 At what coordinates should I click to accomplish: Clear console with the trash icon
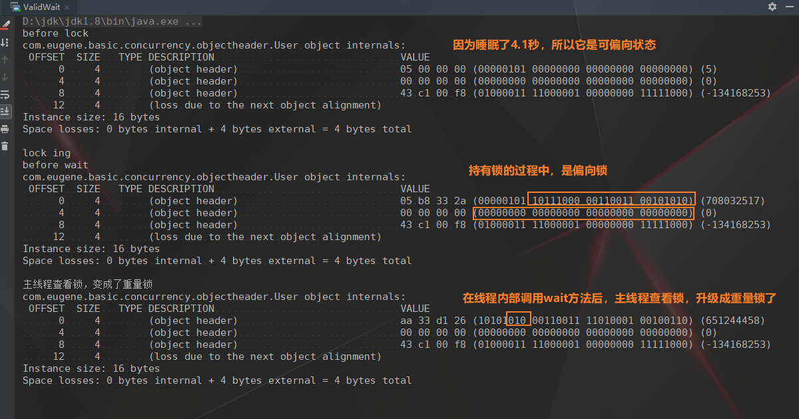pyautogui.click(x=5, y=146)
